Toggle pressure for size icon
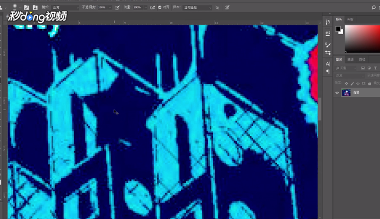The image size is (380, 219). (x=227, y=8)
